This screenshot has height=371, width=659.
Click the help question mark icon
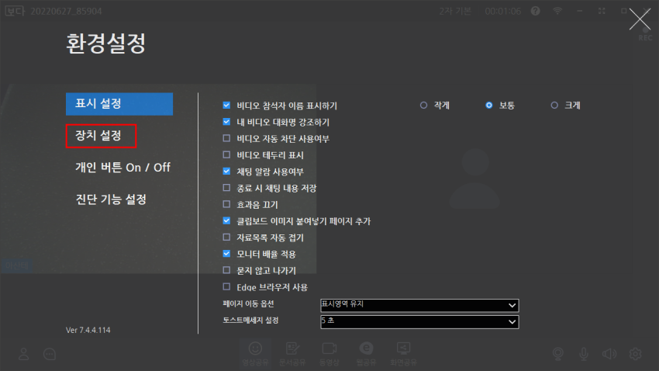tap(535, 12)
